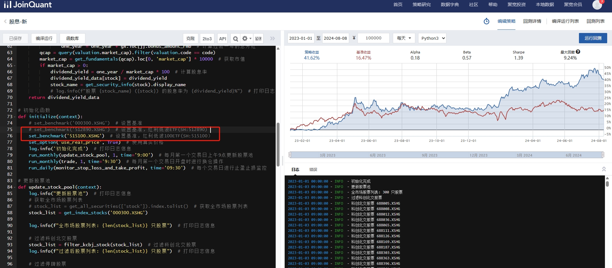Open the search tool in editor toolbar

pos(236,38)
